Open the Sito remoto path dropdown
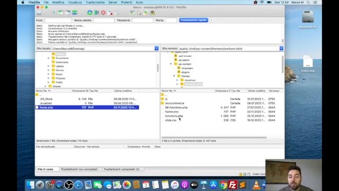This screenshot has width=339, height=191. tap(281, 48)
